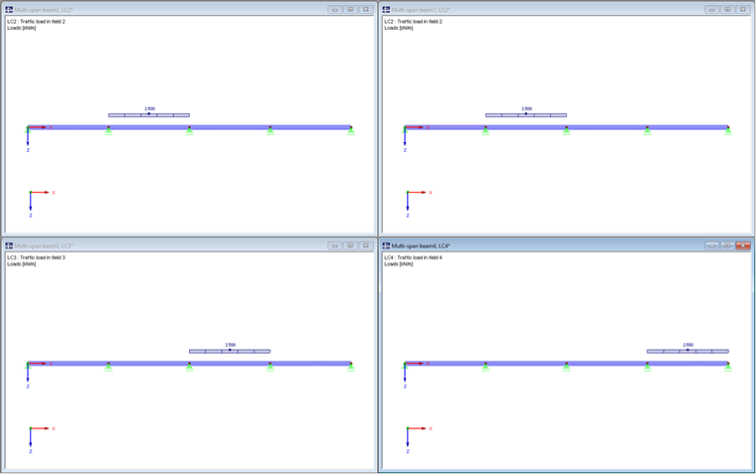Select the fourth support from left in beam1 window
The width and height of the screenshot is (756, 474).
pos(648,131)
